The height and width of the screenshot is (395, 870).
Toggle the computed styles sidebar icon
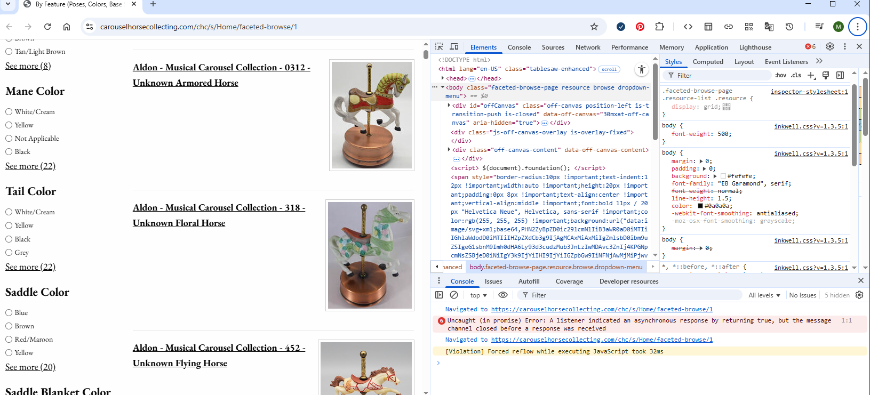[x=840, y=75]
